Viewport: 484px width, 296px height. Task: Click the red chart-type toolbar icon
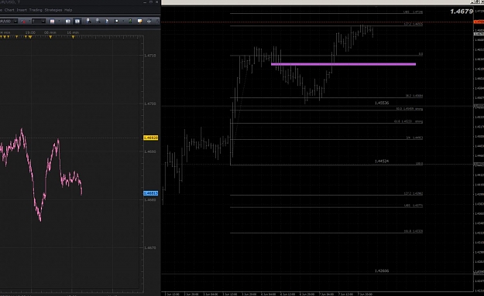click(x=23, y=21)
